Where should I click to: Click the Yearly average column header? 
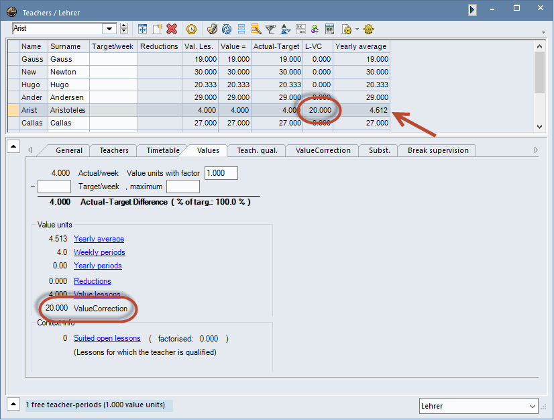point(361,46)
